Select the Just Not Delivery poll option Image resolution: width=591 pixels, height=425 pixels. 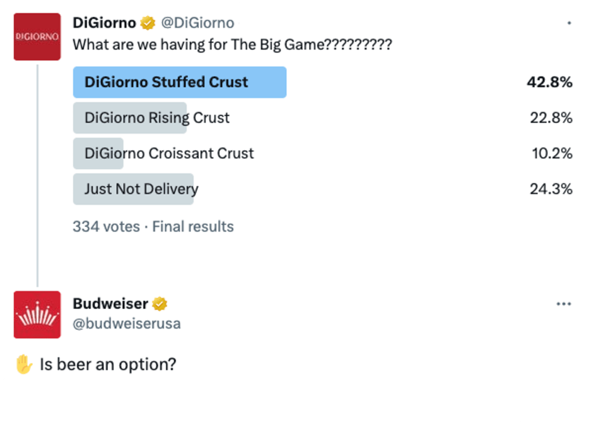pos(141,189)
